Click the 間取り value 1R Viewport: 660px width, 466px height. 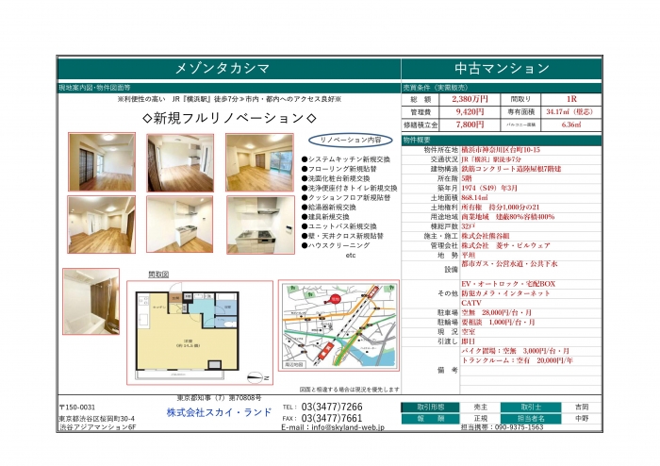point(571,99)
